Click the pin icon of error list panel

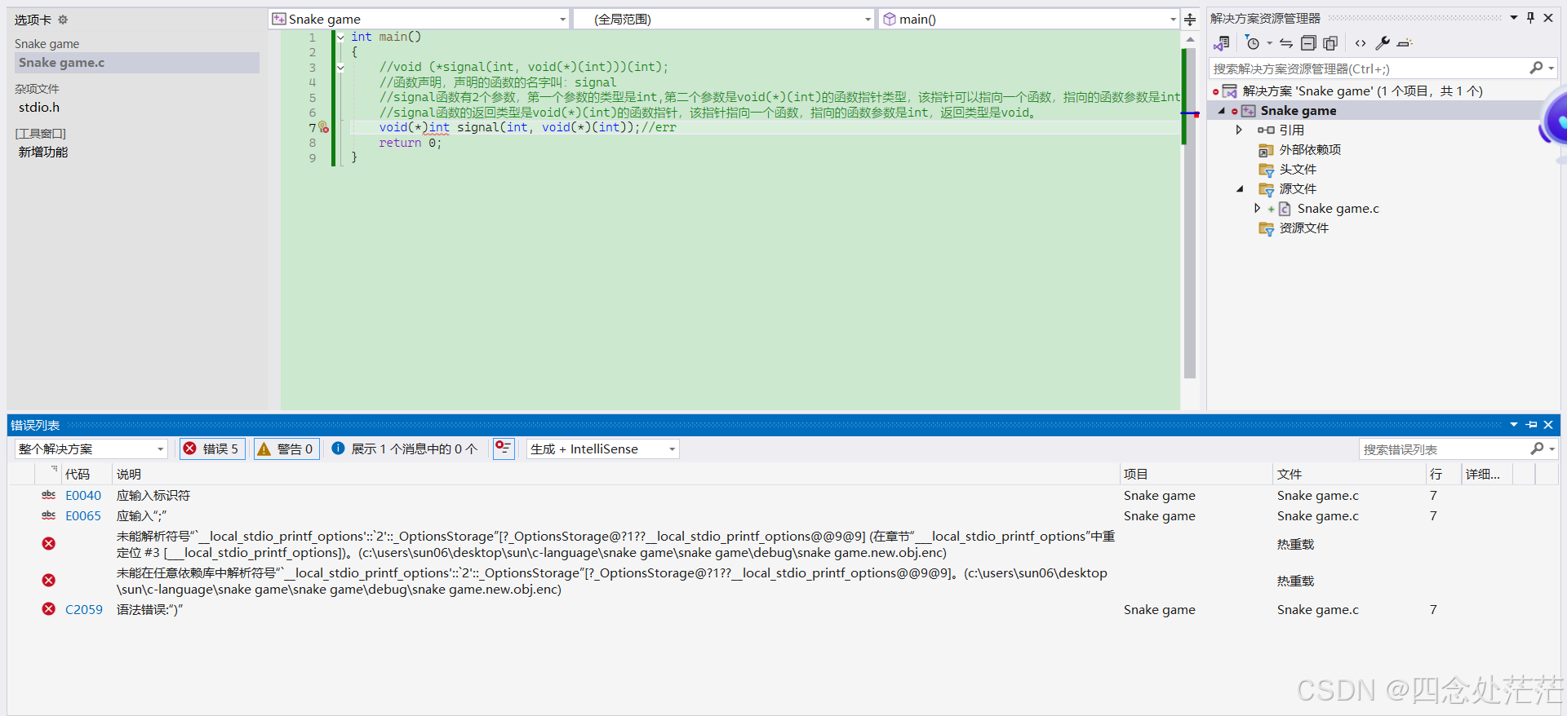(1532, 425)
